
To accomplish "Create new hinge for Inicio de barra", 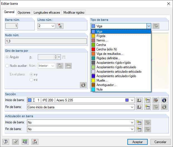I will 139,122.
